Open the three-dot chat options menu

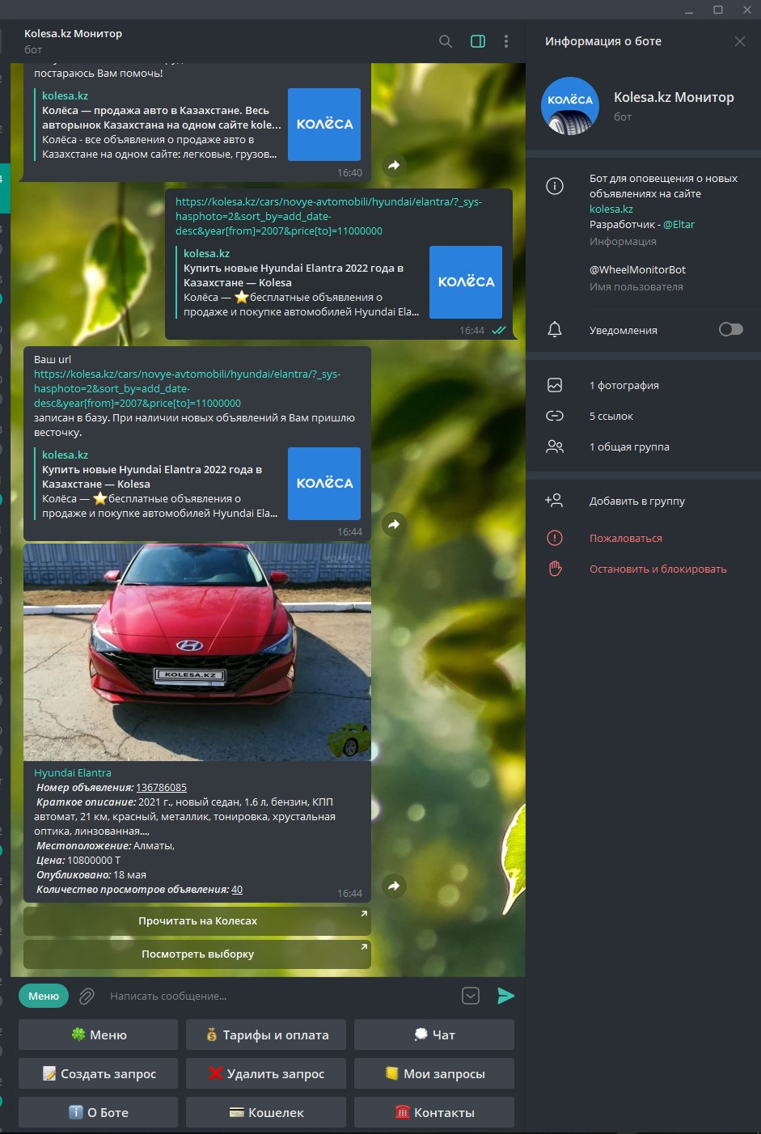coord(506,41)
